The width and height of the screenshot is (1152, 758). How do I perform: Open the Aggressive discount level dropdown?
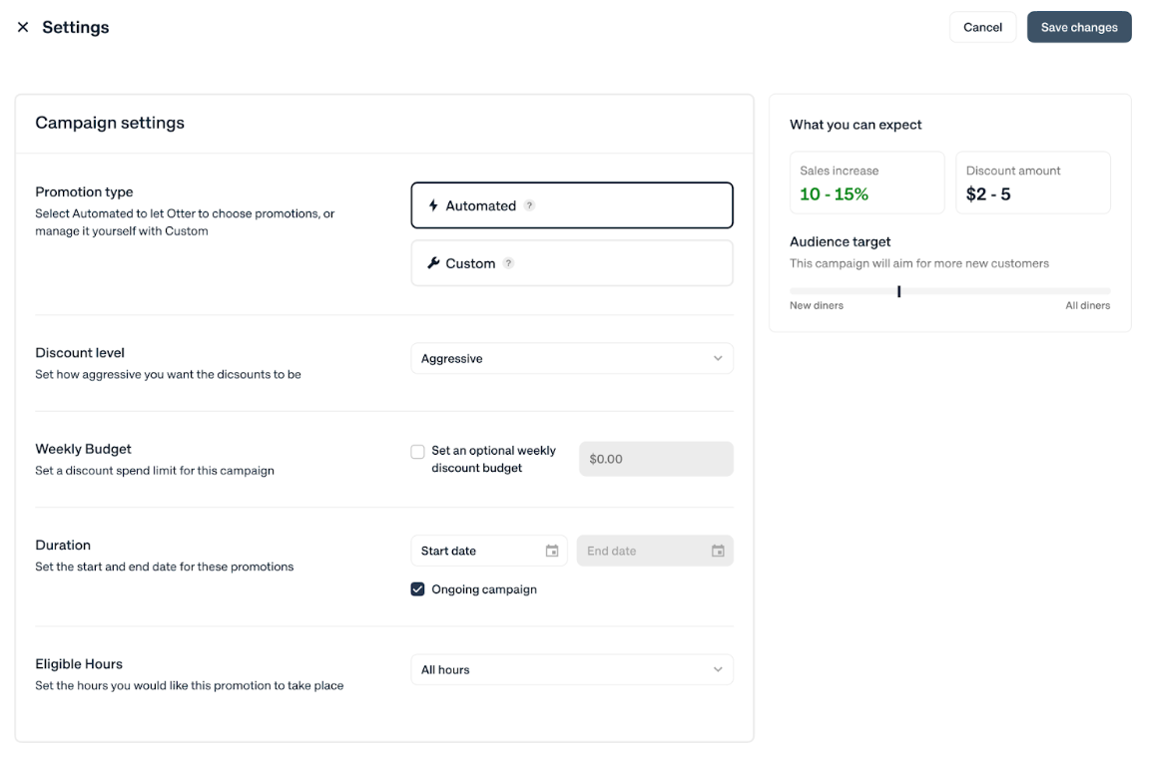572,359
